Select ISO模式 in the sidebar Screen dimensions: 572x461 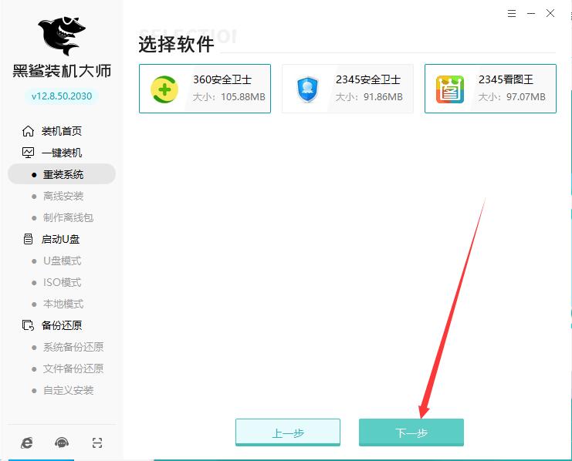click(x=62, y=282)
